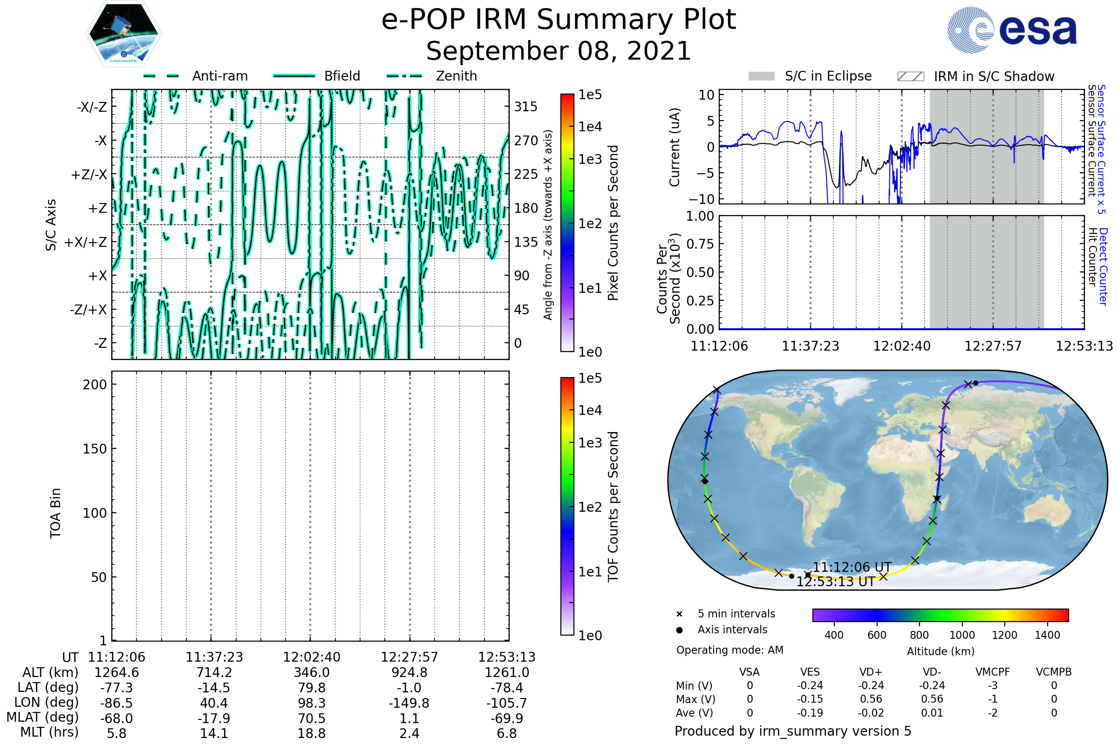Click the gray S/C in Eclipse legend patch

761,76
